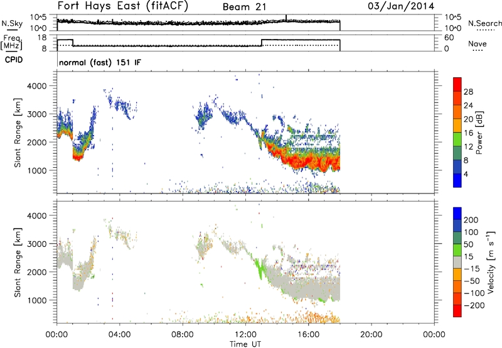Select the "CPID" row label

tap(14, 60)
